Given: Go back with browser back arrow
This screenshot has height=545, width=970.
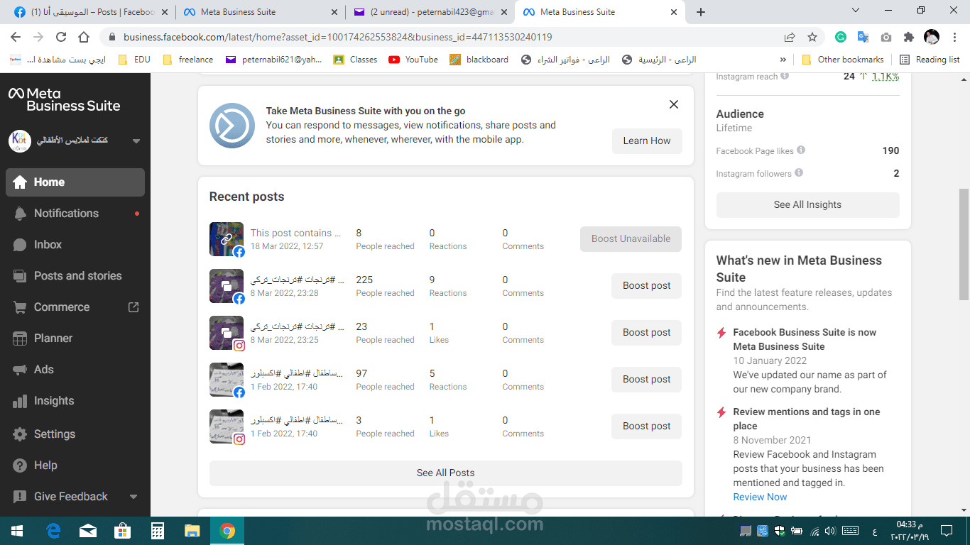Looking at the screenshot, I should point(16,37).
